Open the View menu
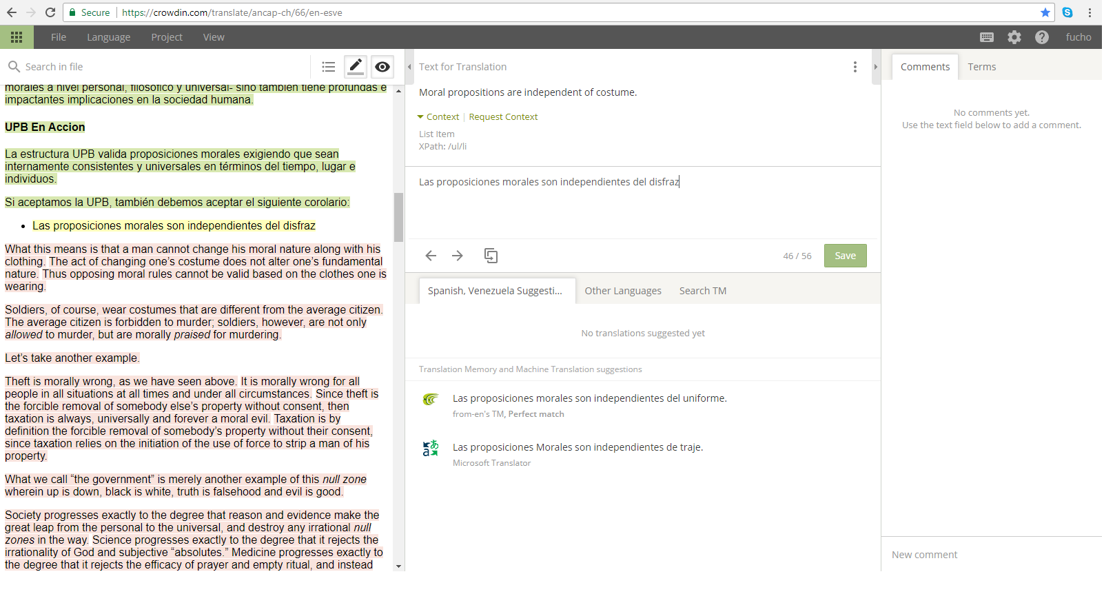Image resolution: width=1104 pixels, height=594 pixels. pyautogui.click(x=214, y=37)
